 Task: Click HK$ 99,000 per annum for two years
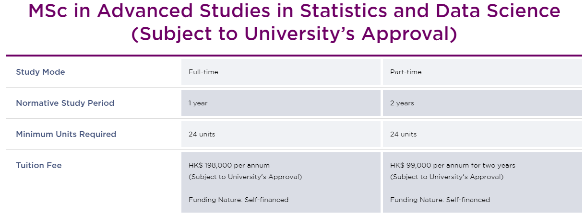453,165
